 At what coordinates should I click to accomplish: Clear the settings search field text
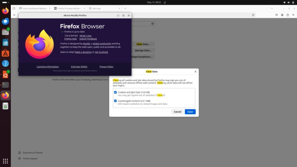(152, 23)
